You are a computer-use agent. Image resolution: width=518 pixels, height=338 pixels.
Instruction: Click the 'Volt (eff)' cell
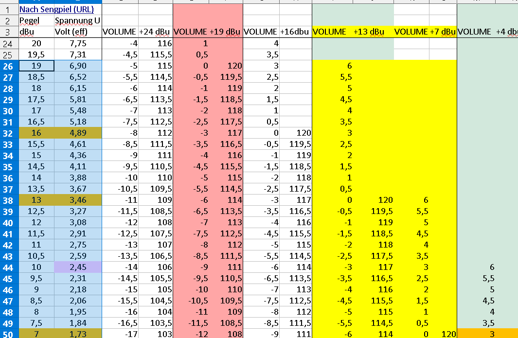[78, 32]
